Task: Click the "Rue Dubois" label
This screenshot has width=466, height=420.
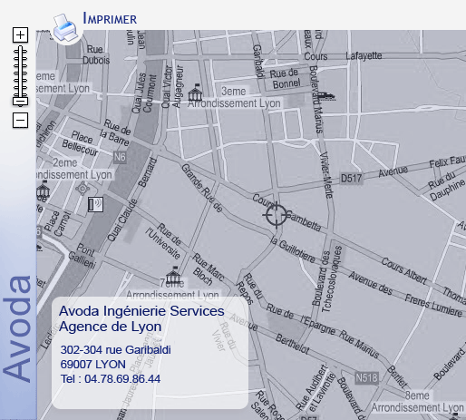Action: pos(96,54)
